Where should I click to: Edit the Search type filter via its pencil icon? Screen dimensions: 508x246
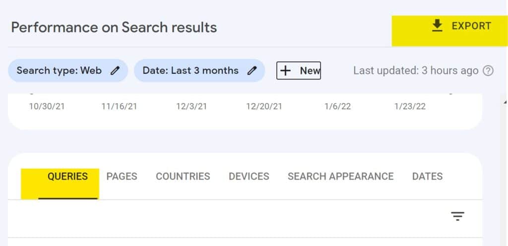click(115, 70)
